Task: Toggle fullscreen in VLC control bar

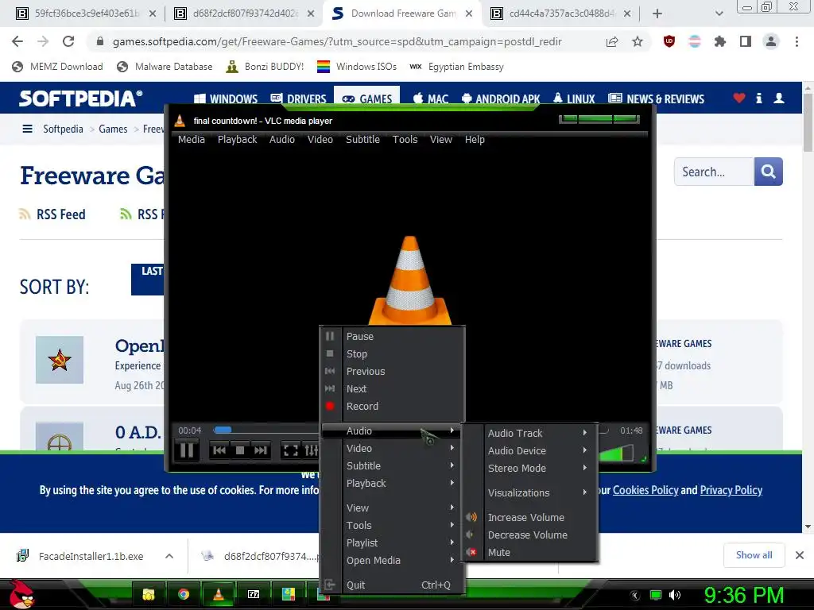Action: 290,450
